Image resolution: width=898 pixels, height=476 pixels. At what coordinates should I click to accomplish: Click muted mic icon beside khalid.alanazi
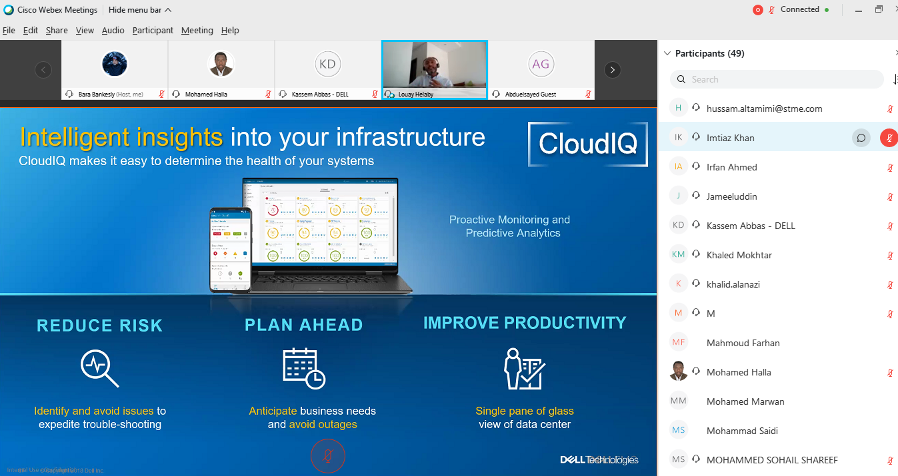[x=890, y=284]
